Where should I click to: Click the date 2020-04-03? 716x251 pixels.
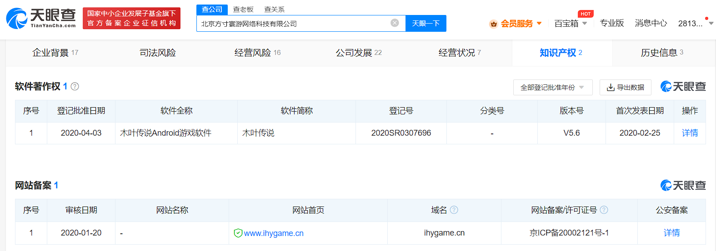(81, 133)
